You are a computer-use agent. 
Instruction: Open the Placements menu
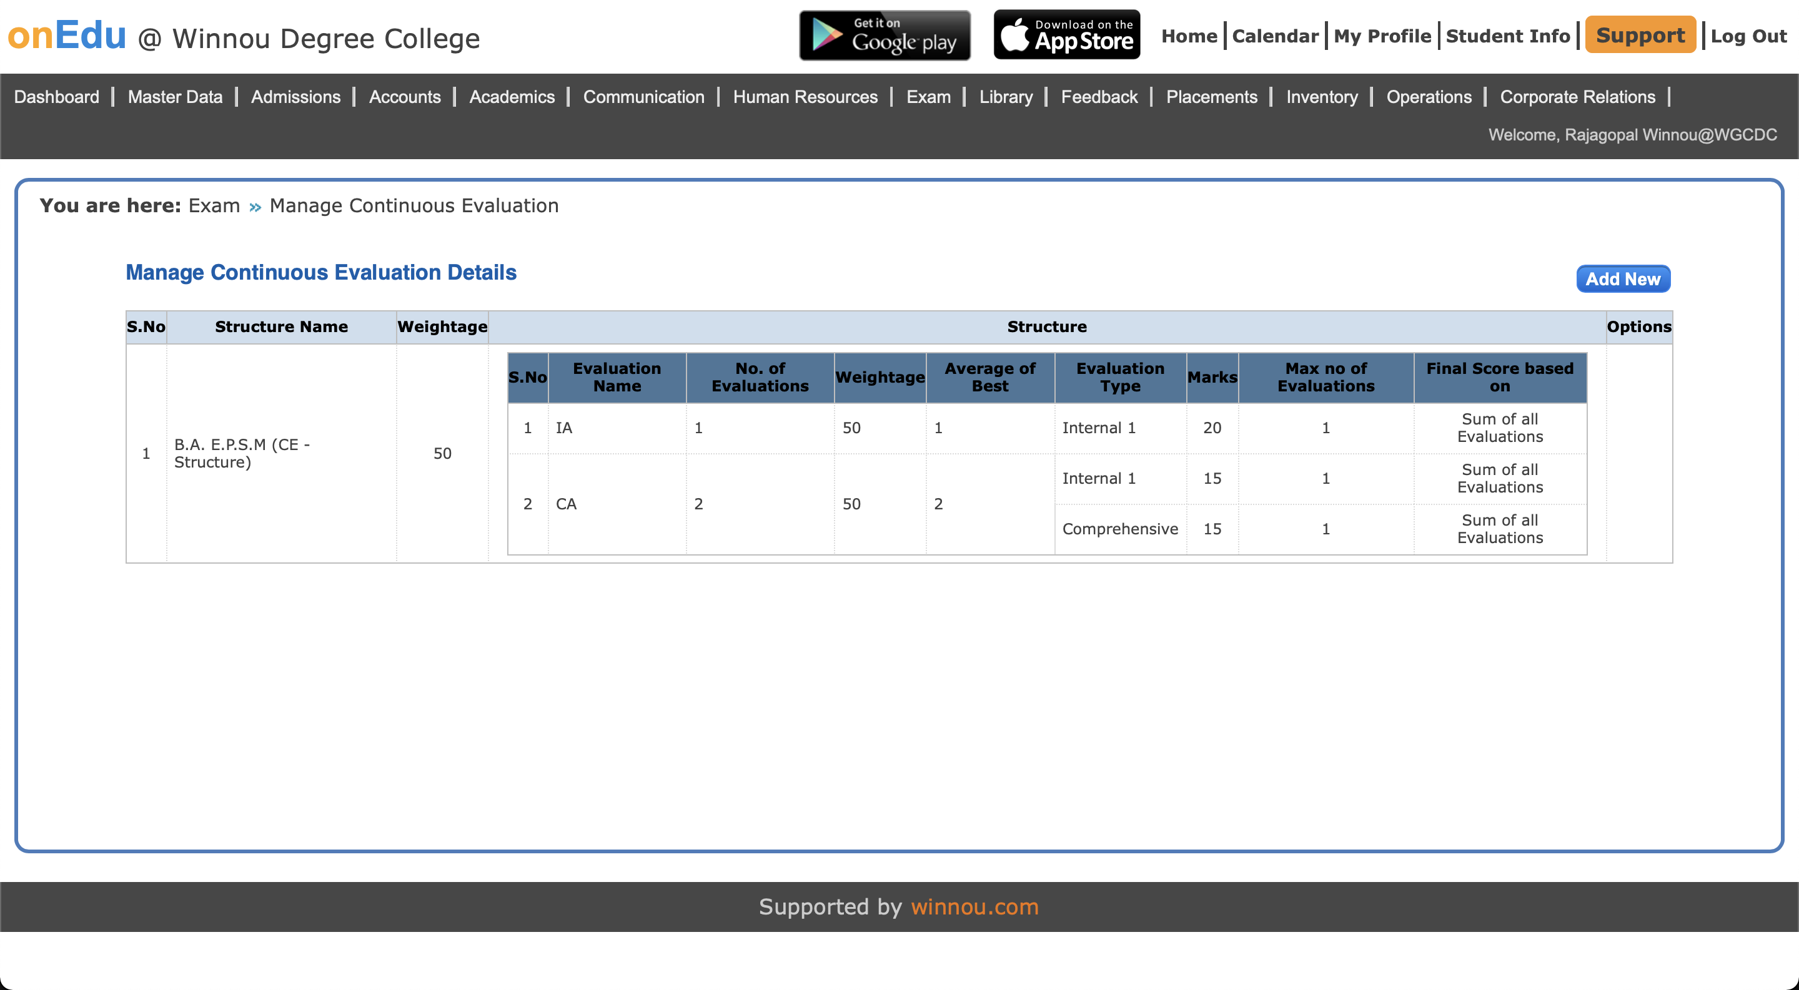[1211, 97]
